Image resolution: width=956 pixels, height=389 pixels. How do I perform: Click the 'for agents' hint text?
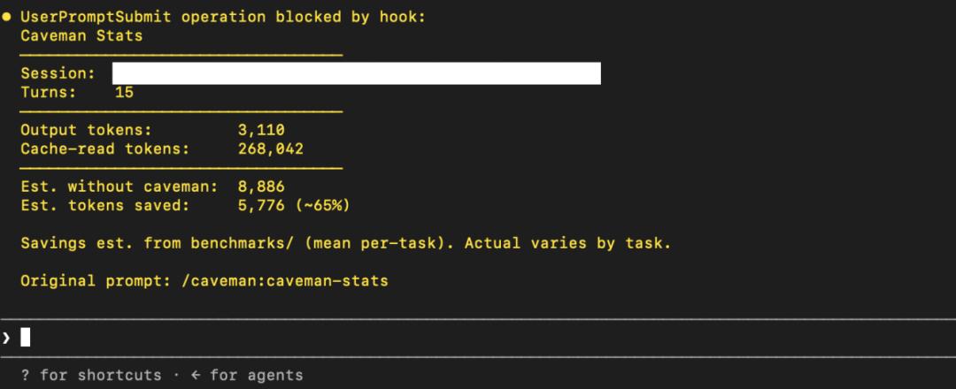coord(256,375)
